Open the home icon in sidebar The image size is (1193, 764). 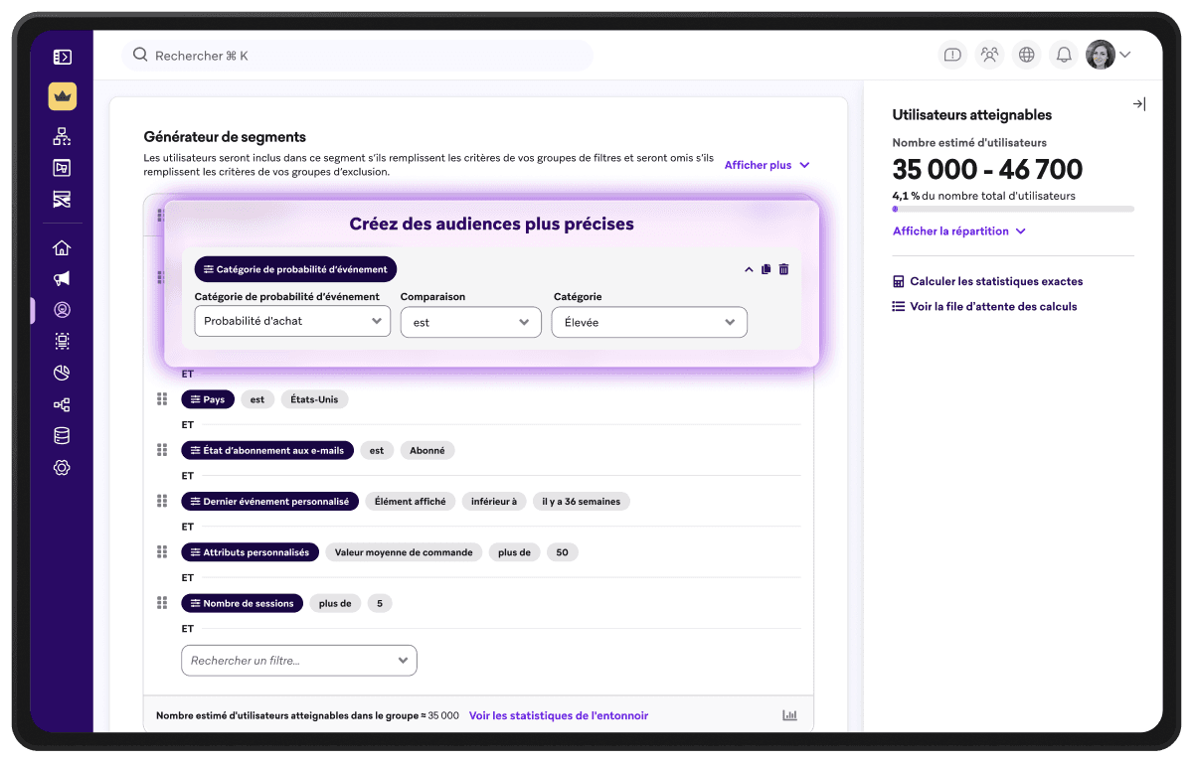(x=62, y=247)
